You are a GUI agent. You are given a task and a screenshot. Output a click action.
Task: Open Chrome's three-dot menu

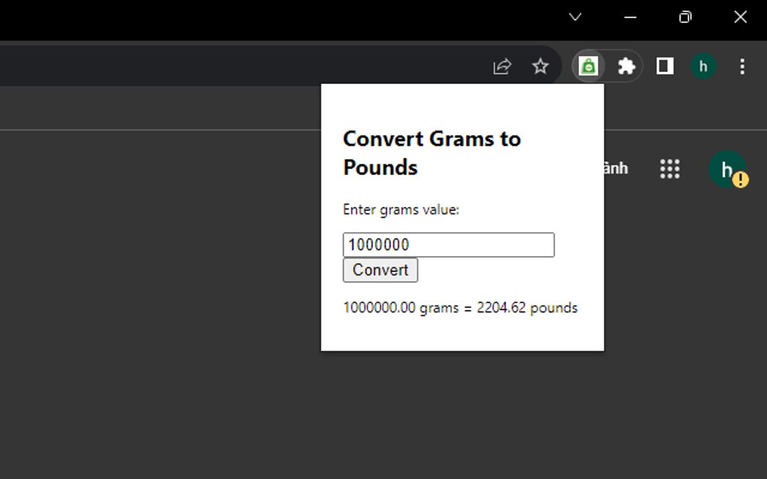(742, 66)
